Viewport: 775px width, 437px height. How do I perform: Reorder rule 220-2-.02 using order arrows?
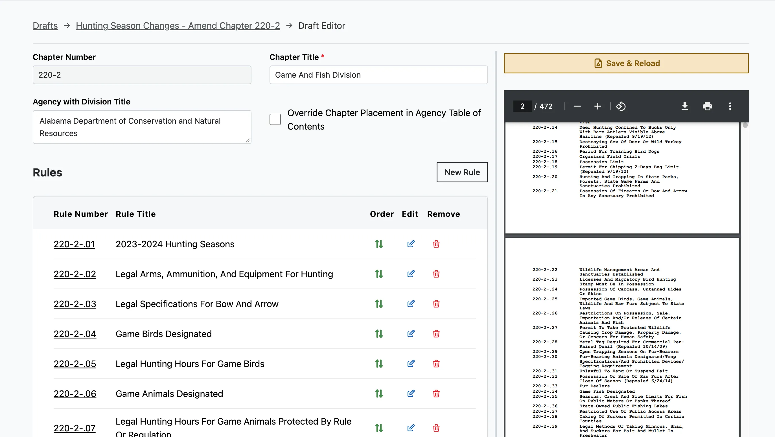coord(379,274)
